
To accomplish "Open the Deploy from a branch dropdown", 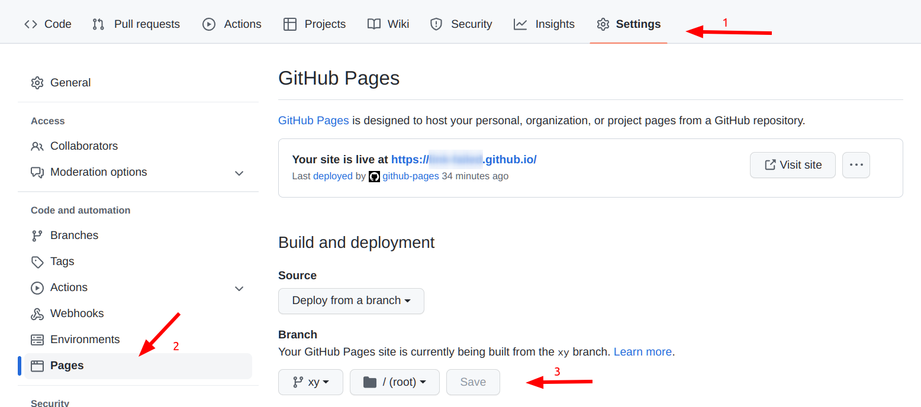I will coord(351,301).
